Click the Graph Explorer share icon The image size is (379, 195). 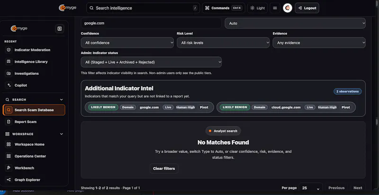click(9, 180)
